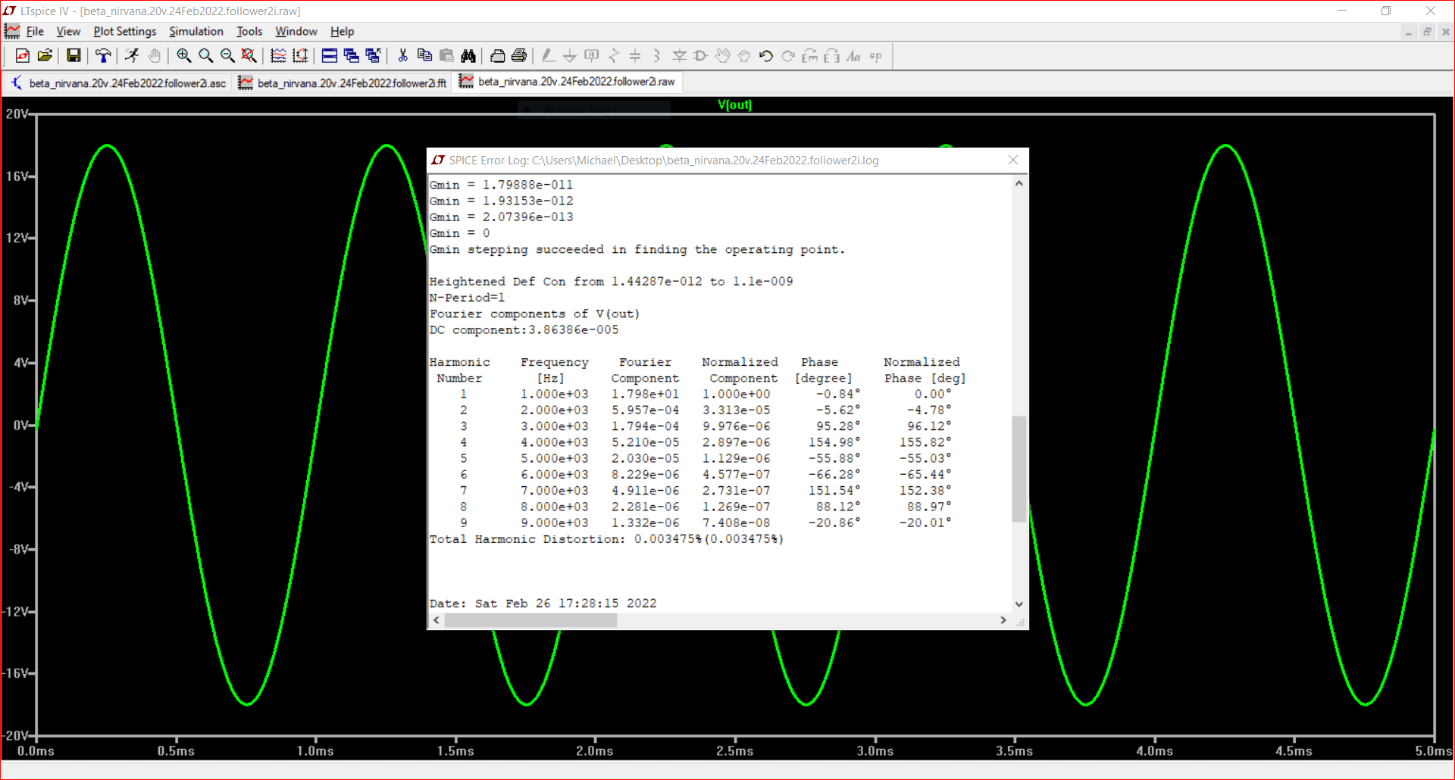Click the Redo arrow icon
The image size is (1455, 780).
(x=788, y=56)
